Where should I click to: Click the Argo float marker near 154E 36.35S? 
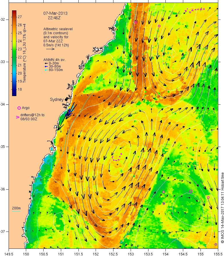coord(164,203)
